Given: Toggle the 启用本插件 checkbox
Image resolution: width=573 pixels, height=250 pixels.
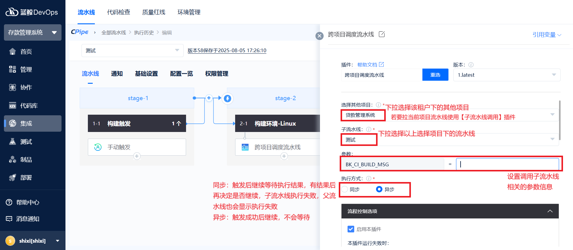Looking at the screenshot, I should tap(351, 229).
